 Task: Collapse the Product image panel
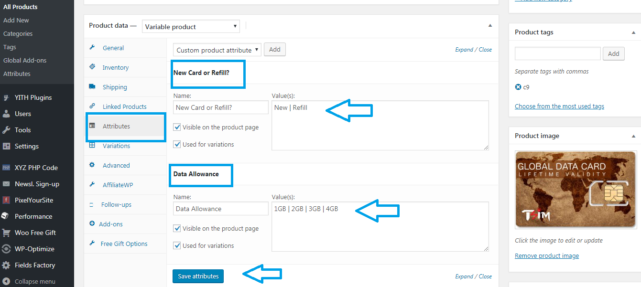[633, 136]
